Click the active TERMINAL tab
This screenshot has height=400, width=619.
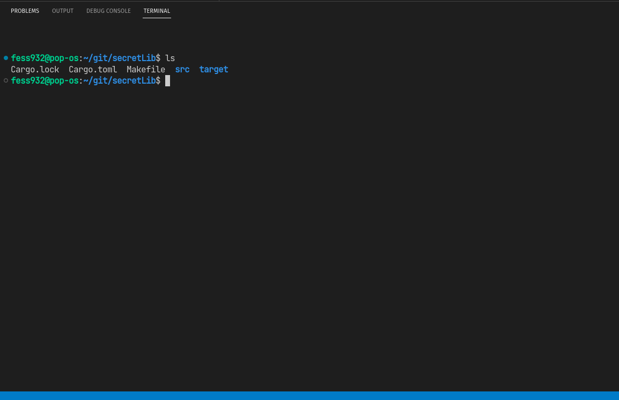157,11
